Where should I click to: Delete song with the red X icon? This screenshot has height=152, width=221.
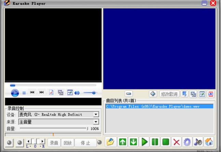point(176,142)
